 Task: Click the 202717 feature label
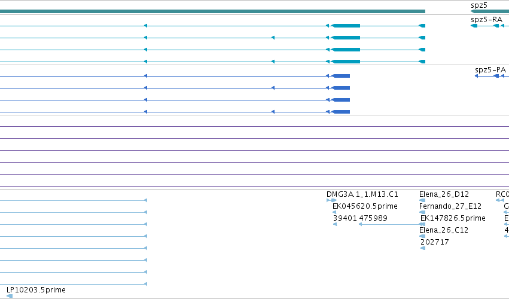coord(435,242)
